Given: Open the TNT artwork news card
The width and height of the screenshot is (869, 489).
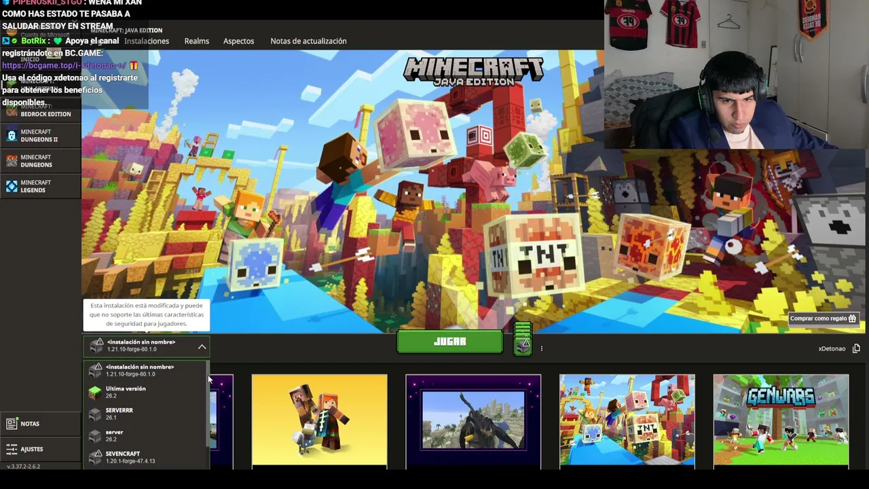Looking at the screenshot, I should [627, 421].
